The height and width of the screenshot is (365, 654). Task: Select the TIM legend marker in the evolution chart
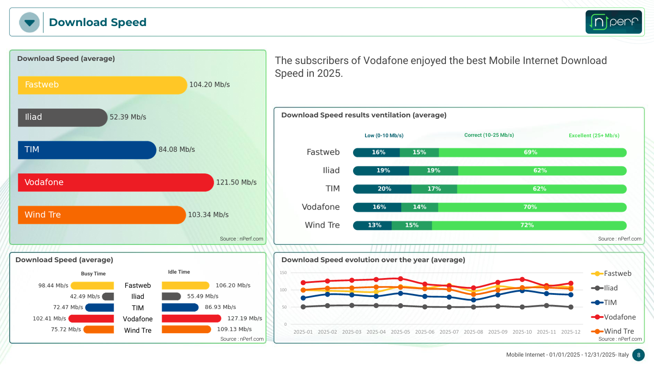click(x=597, y=303)
